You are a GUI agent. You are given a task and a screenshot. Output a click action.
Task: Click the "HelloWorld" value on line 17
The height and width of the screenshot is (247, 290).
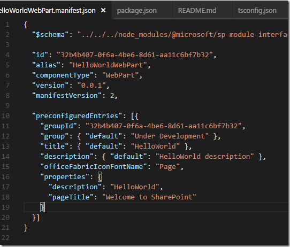point(135,187)
